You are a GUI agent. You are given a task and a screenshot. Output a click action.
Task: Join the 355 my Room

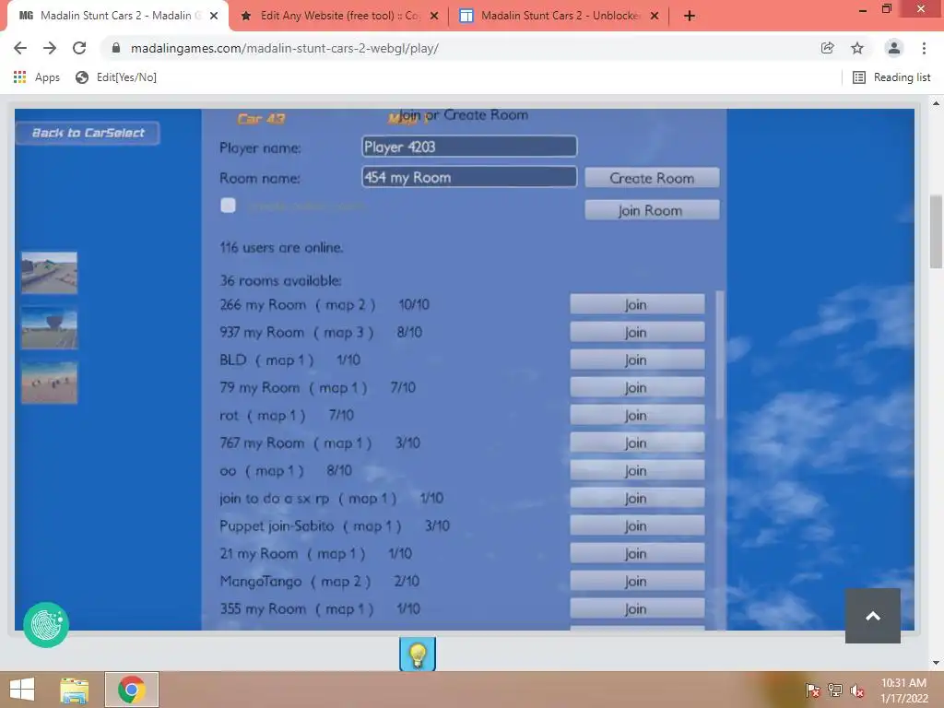point(637,609)
